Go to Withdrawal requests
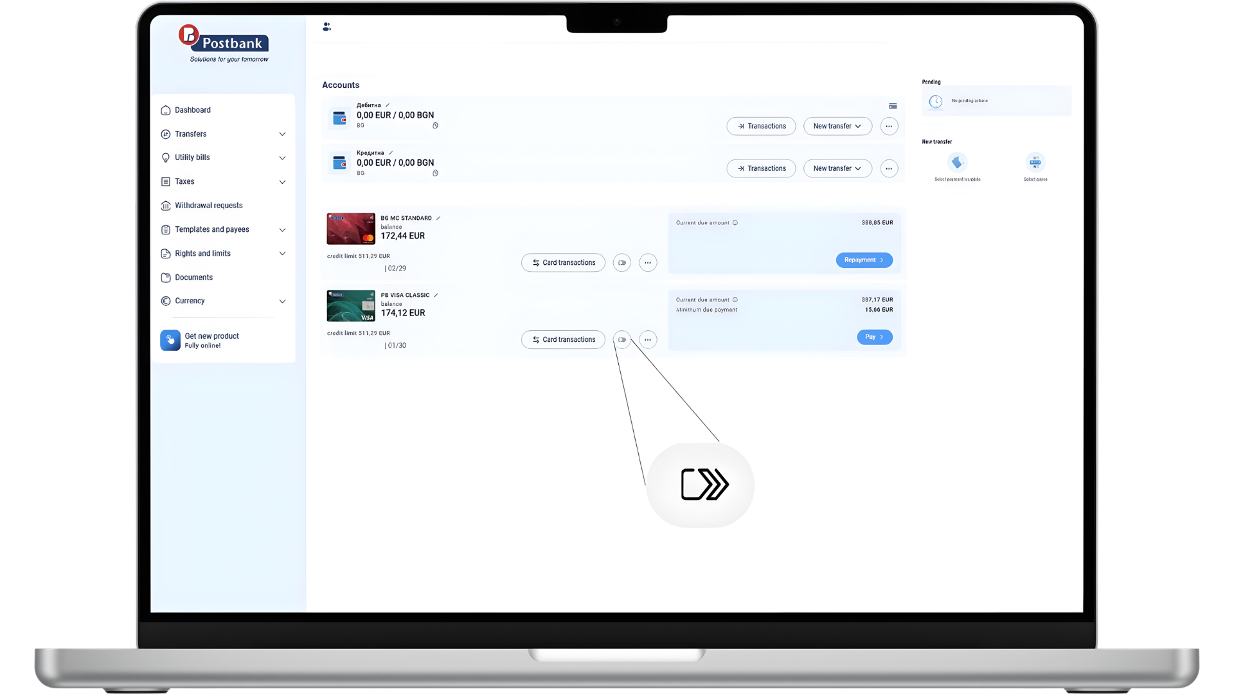Image resolution: width=1234 pixels, height=694 pixels. (208, 206)
